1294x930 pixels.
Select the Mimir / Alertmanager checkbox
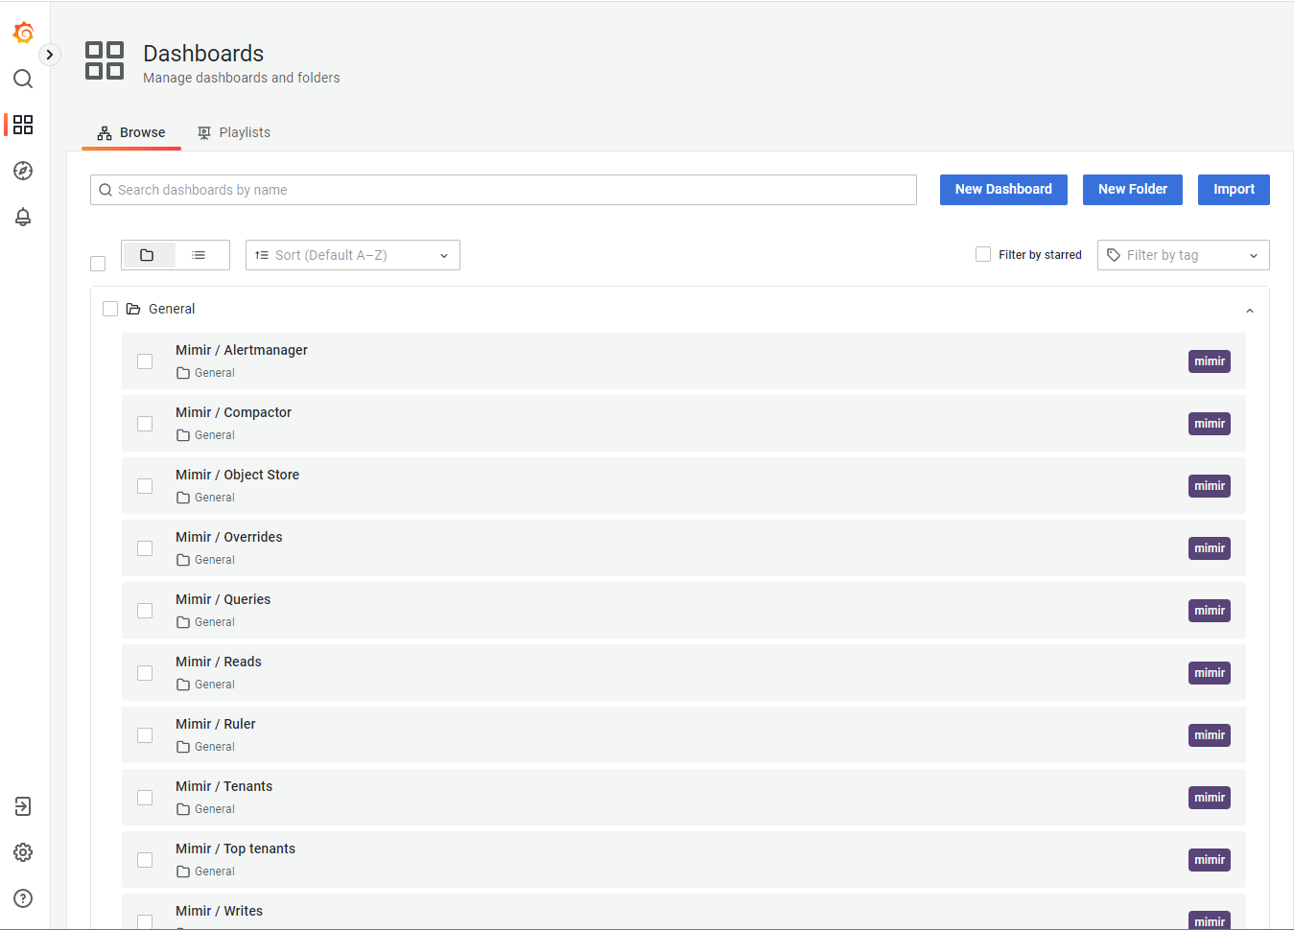(x=145, y=361)
